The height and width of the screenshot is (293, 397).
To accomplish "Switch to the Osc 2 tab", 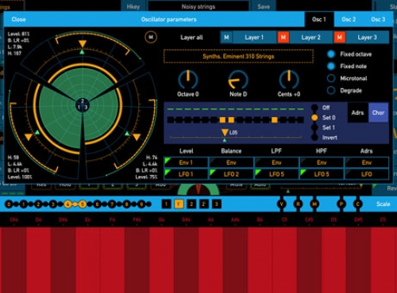I will click(x=349, y=19).
